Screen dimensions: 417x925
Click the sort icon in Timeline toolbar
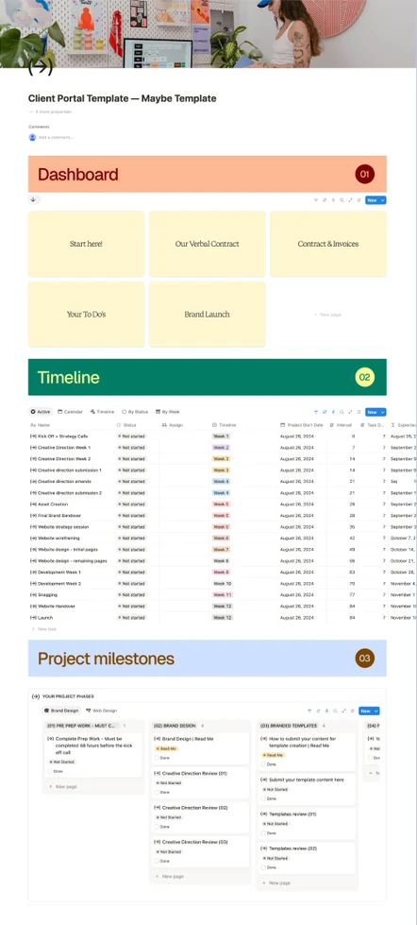click(x=325, y=412)
